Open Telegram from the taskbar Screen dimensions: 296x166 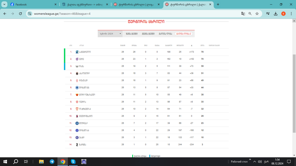pos(52,161)
